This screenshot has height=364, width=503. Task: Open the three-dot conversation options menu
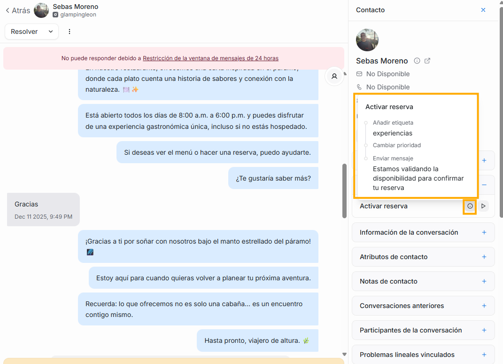[x=70, y=32]
